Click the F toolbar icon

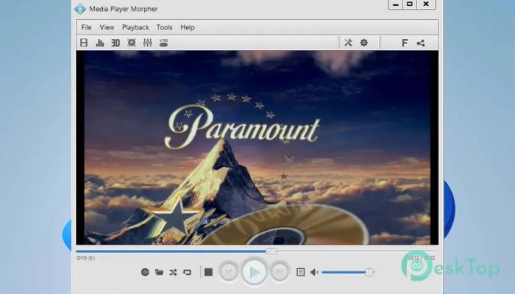coord(405,43)
